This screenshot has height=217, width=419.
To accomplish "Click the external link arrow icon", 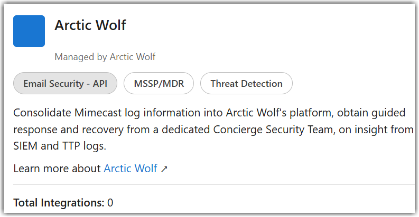I will pos(164,169).
